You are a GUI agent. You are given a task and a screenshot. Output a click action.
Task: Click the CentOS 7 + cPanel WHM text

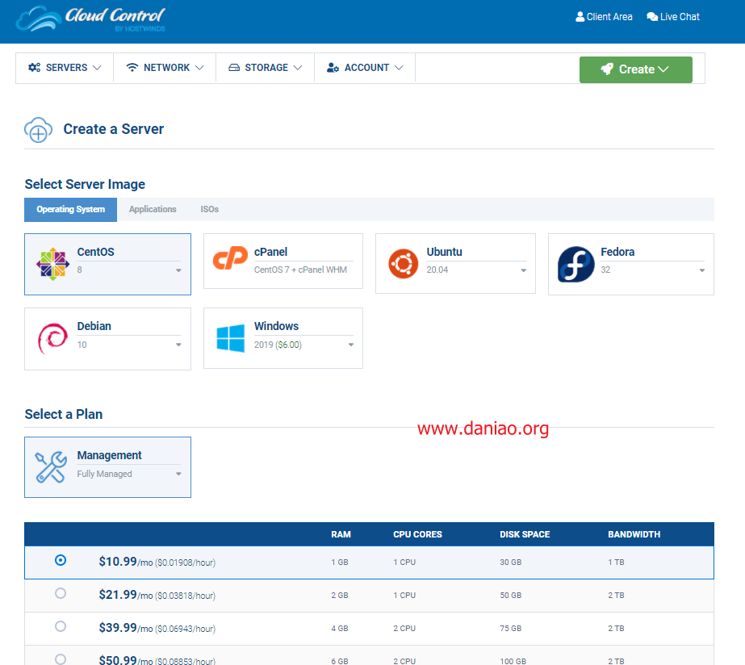pos(301,270)
